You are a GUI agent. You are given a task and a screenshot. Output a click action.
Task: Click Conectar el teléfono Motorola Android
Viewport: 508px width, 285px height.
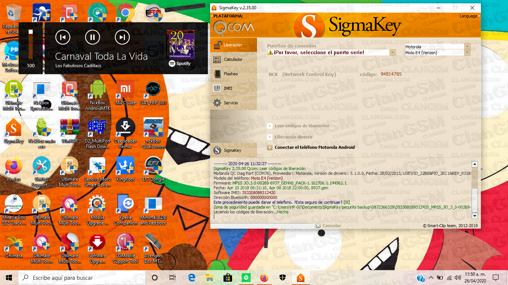tap(311, 147)
